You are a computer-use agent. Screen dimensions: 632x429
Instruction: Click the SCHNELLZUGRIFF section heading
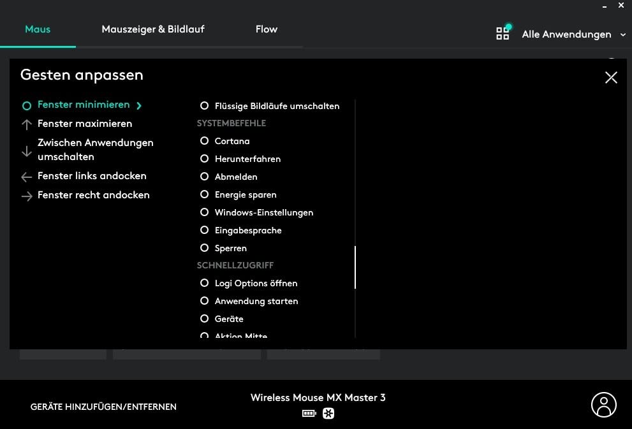coord(235,265)
